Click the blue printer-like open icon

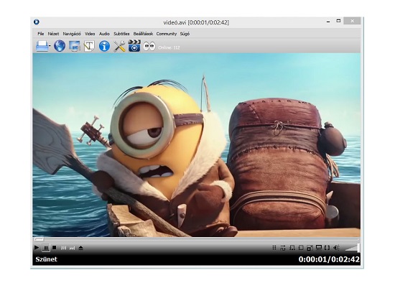click(x=42, y=46)
